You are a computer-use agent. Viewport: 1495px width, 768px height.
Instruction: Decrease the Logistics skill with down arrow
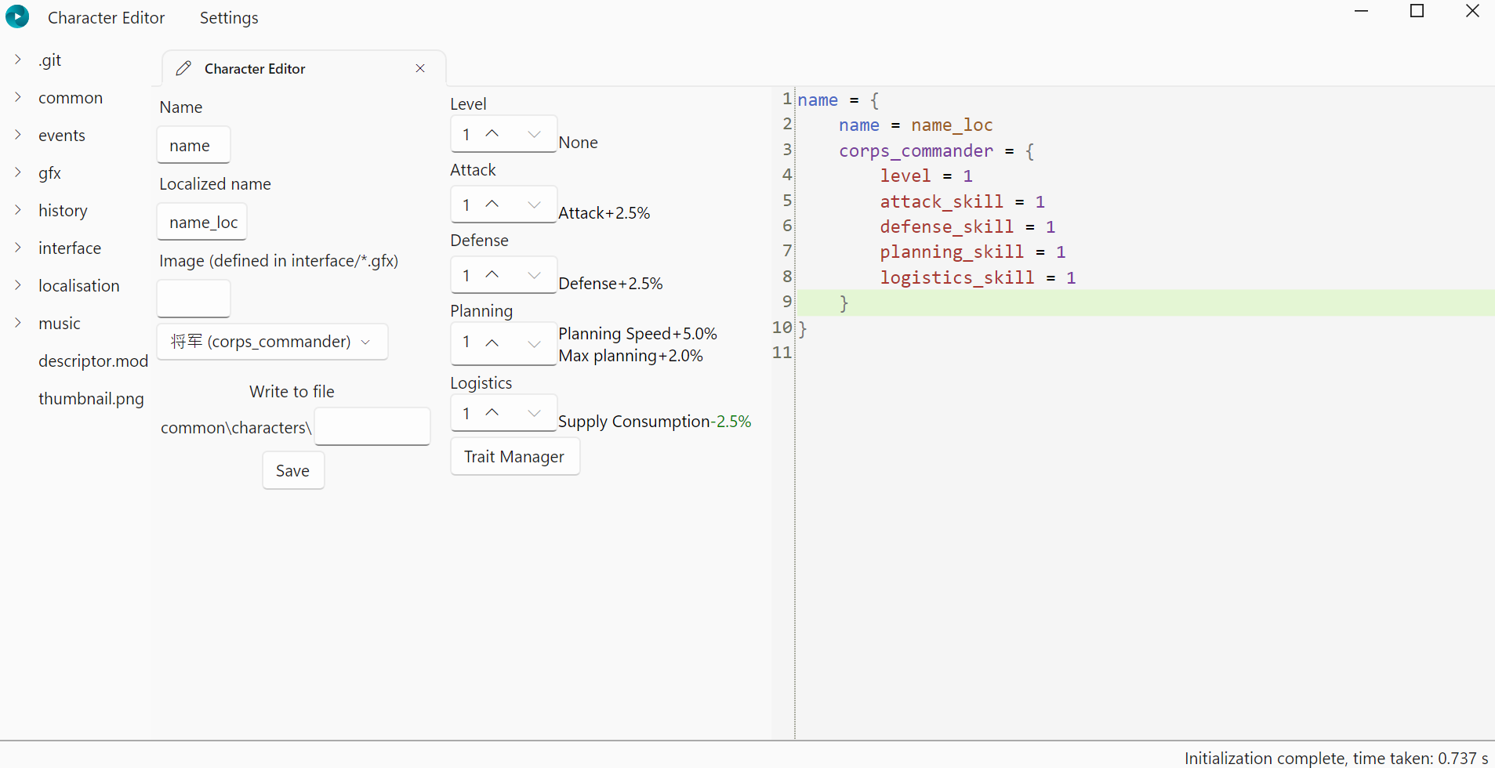pyautogui.click(x=534, y=413)
